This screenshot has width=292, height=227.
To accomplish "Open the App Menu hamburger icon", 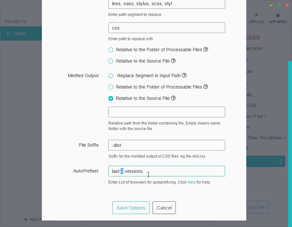I will tap(278, 15).
